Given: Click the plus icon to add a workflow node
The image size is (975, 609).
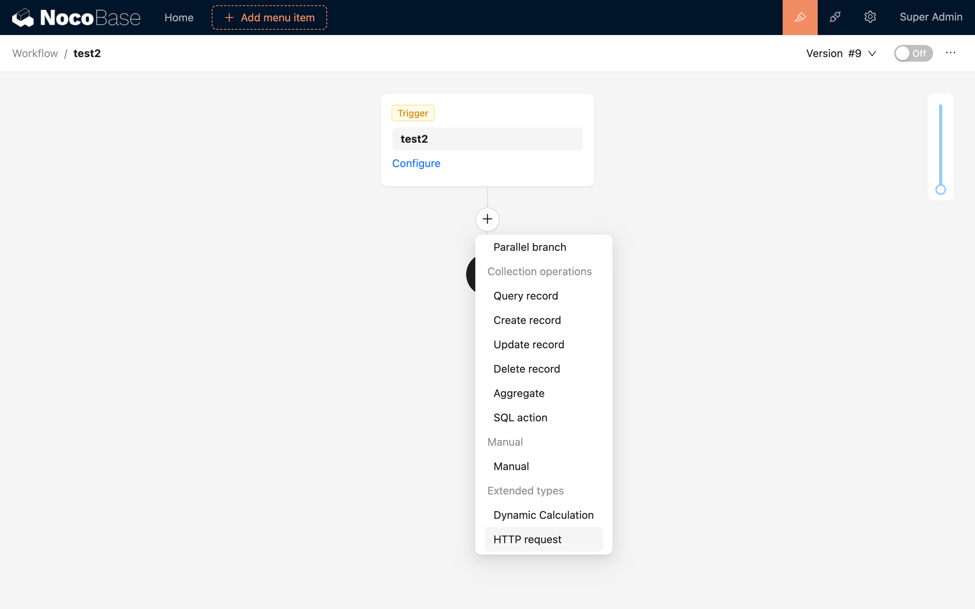Looking at the screenshot, I should tap(487, 219).
